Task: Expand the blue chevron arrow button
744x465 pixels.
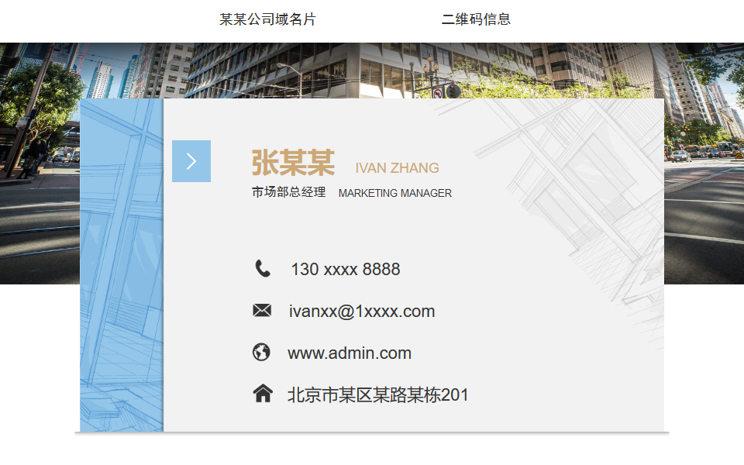Action: coord(191,161)
